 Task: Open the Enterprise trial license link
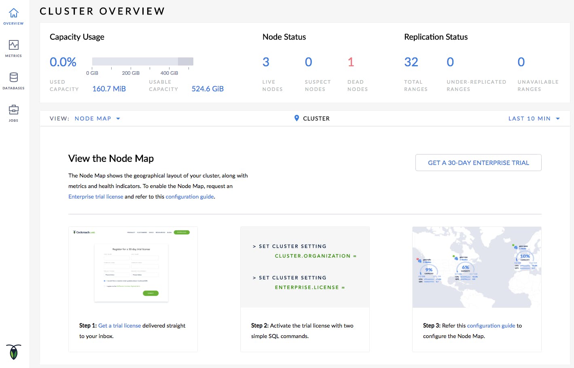(x=95, y=197)
